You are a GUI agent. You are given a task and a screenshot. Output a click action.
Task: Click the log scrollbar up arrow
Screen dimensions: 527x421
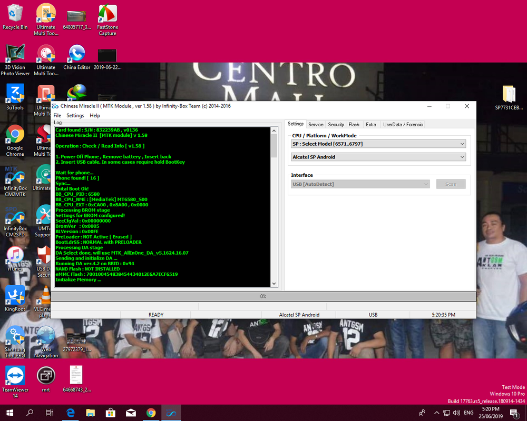pos(274,131)
